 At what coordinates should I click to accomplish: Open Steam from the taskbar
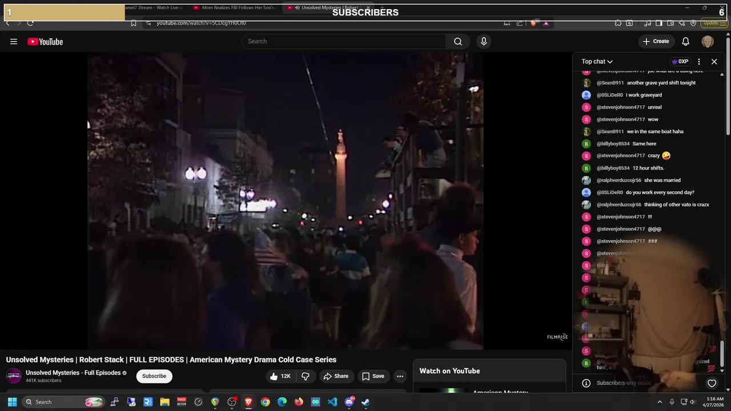tap(365, 402)
